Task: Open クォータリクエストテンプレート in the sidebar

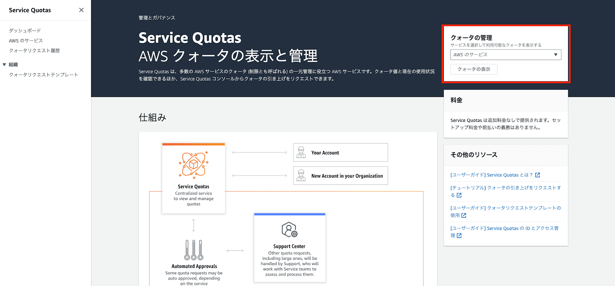Action: [43, 75]
